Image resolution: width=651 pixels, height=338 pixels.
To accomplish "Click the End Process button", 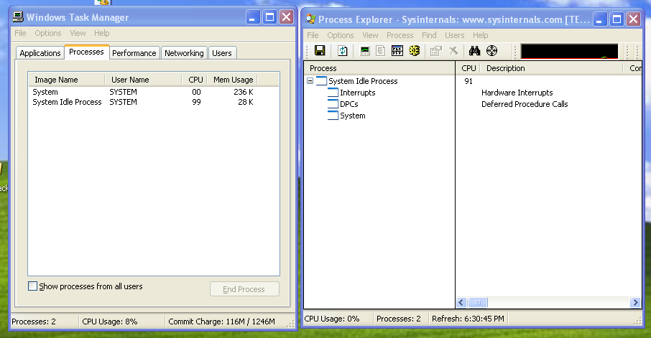I will click(244, 289).
